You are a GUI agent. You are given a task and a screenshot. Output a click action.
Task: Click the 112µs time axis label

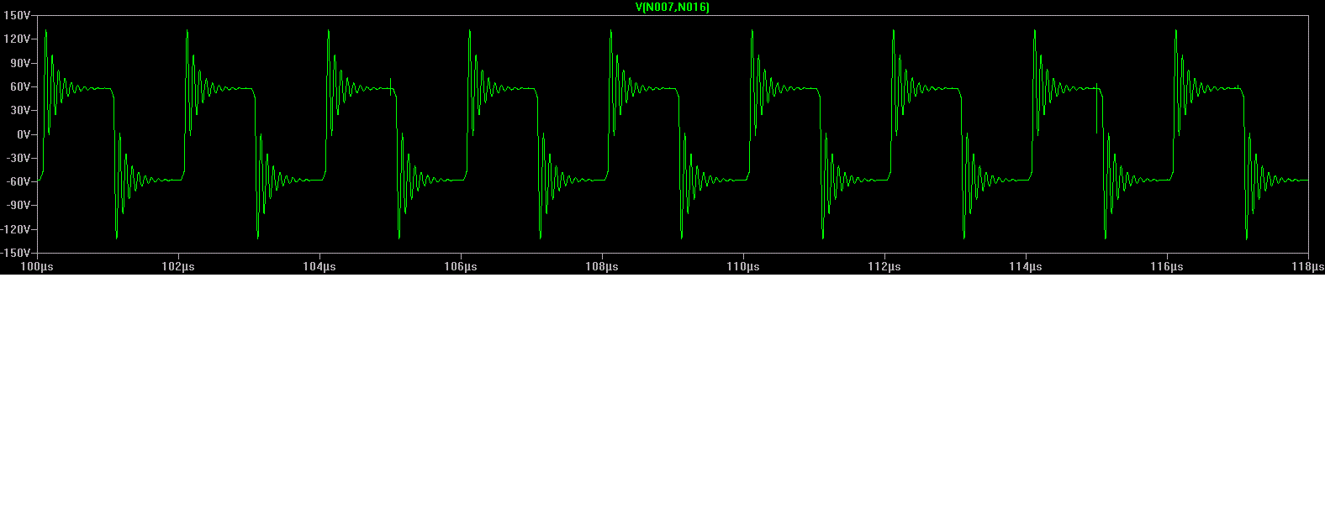click(x=884, y=267)
